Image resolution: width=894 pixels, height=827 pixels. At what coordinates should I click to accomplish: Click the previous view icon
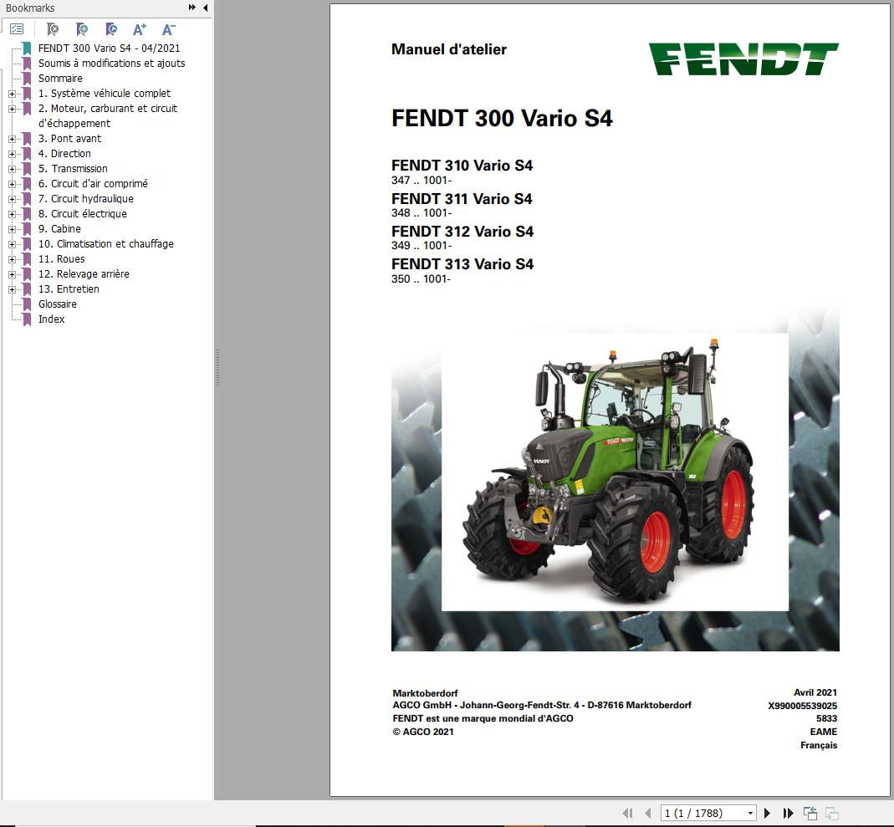810,814
